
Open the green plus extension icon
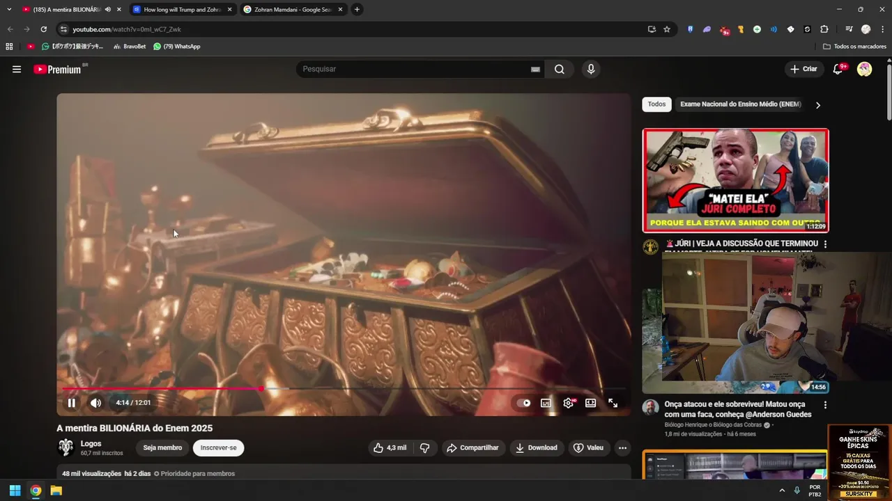pos(757,29)
